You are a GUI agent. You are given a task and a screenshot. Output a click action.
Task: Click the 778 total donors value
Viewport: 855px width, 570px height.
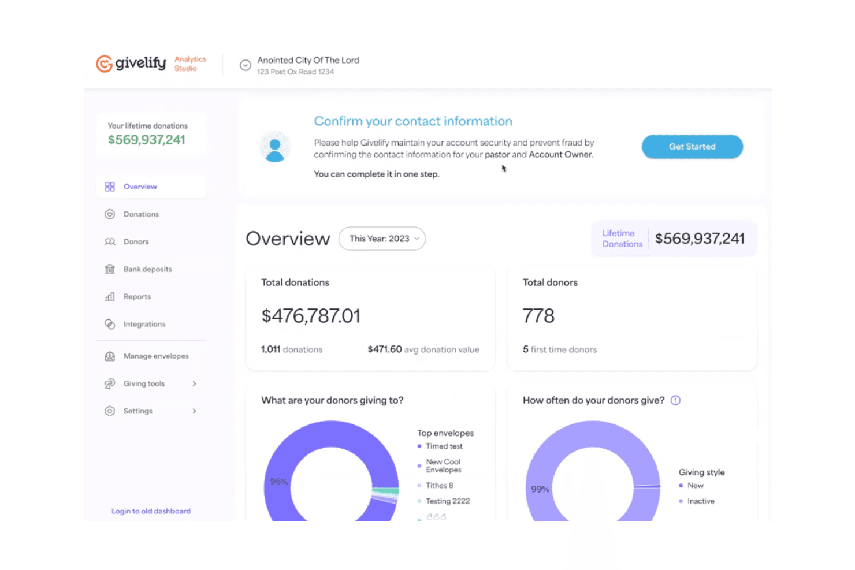tap(538, 316)
